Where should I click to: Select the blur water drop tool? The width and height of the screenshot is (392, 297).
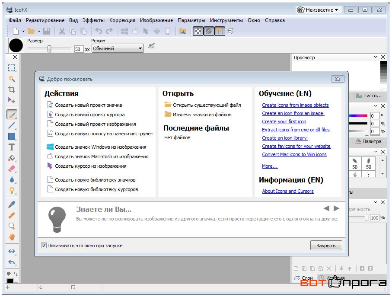12,179
